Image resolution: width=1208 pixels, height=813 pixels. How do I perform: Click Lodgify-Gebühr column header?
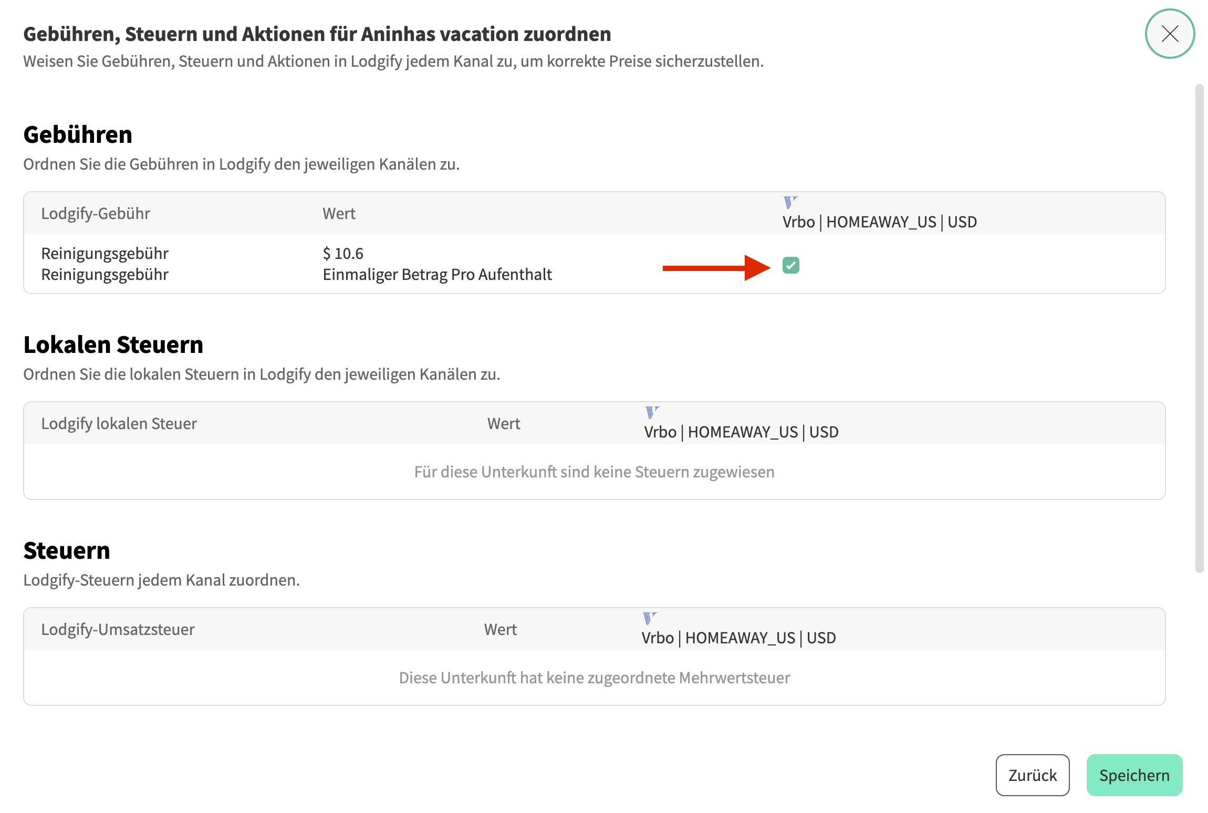[x=96, y=214]
